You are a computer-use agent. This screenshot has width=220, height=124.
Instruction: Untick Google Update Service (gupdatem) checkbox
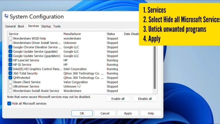tap(10, 56)
